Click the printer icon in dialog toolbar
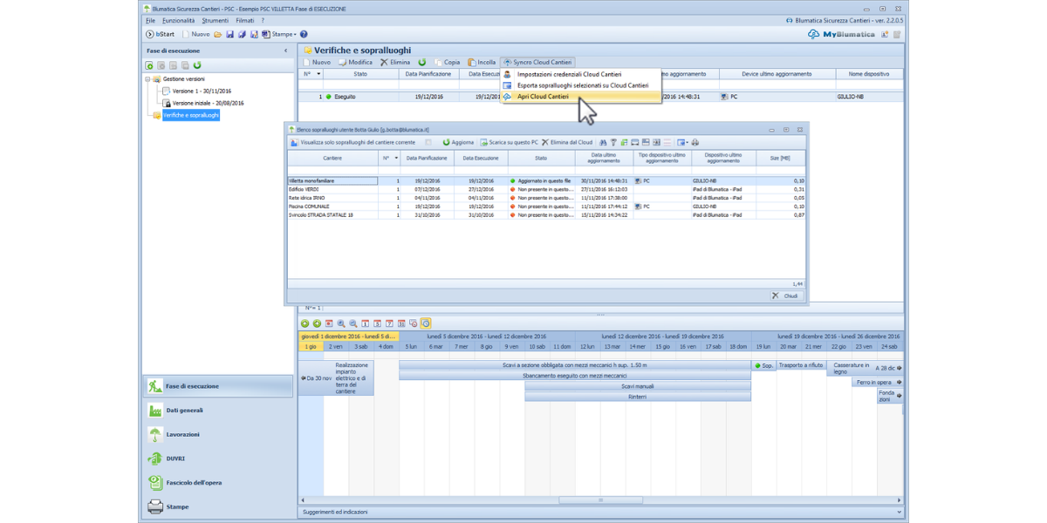This screenshot has height=523, width=1047. tap(695, 142)
